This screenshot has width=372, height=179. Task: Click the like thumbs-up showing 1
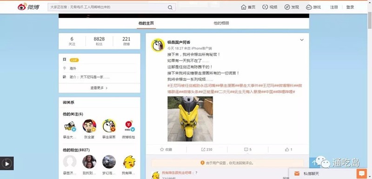(x=288, y=149)
